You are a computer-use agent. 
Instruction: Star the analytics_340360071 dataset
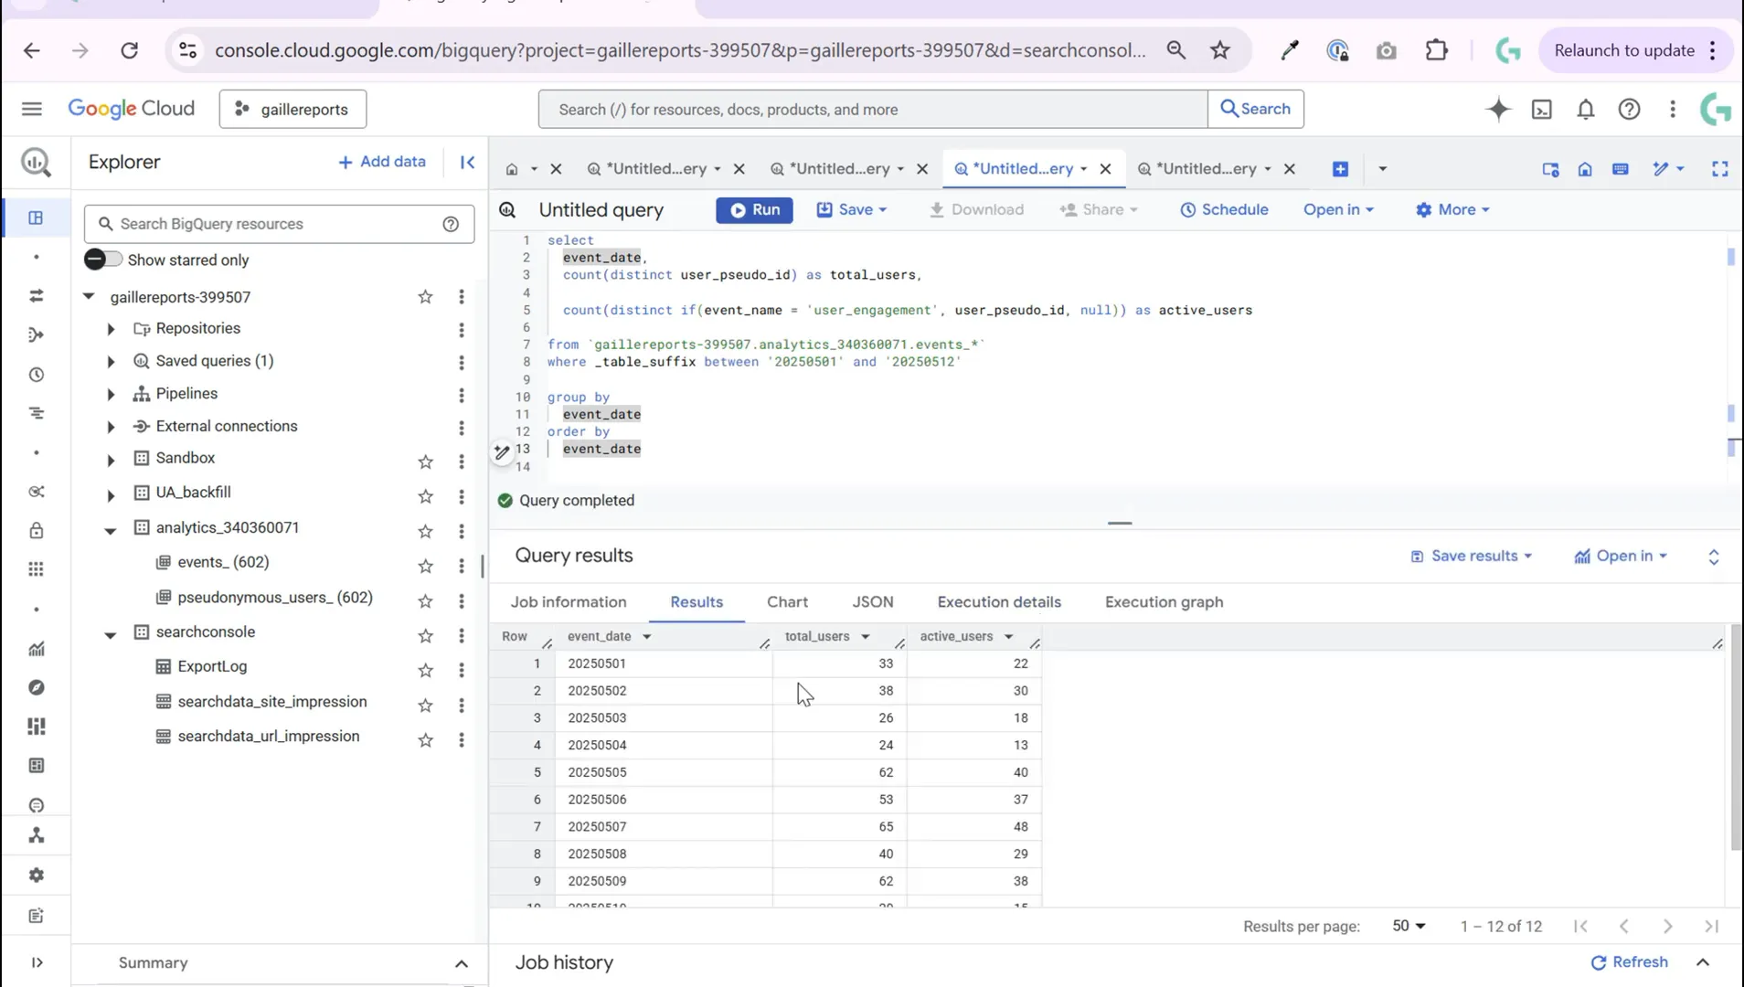pyautogui.click(x=425, y=531)
